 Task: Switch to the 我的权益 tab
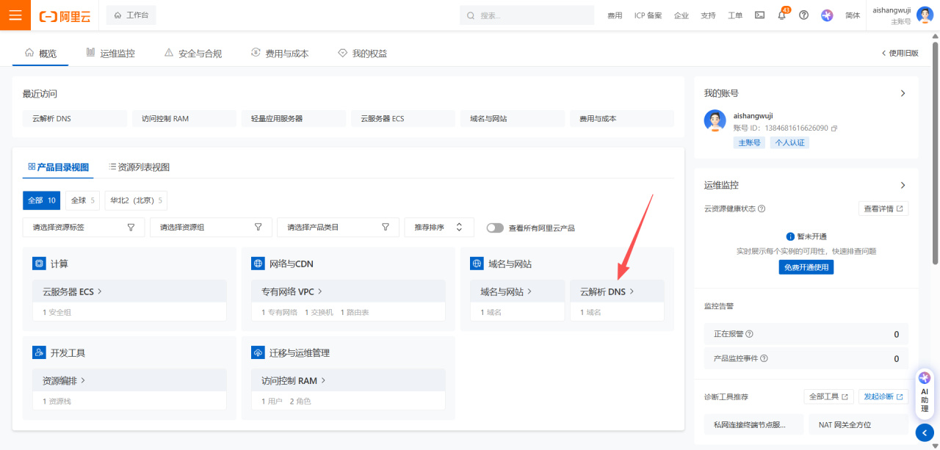[x=362, y=53]
